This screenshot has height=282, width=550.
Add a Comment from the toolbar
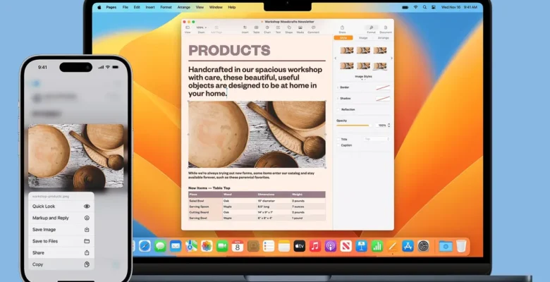click(313, 29)
